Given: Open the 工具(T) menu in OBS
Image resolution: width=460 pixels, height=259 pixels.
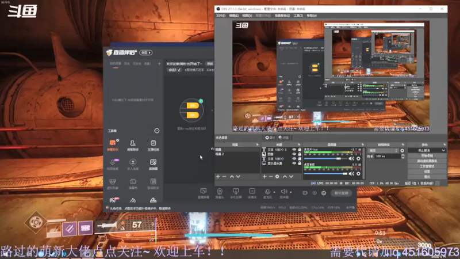Looking at the screenshot, I should click(298, 16).
